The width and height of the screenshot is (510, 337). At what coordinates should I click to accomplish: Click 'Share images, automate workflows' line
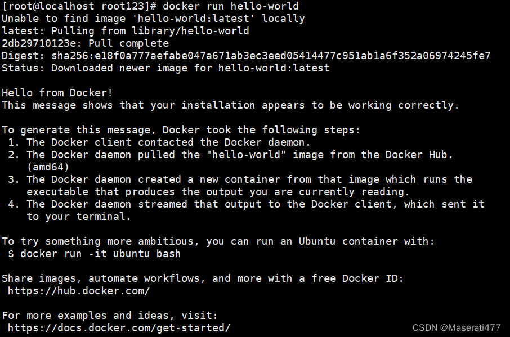click(x=203, y=278)
